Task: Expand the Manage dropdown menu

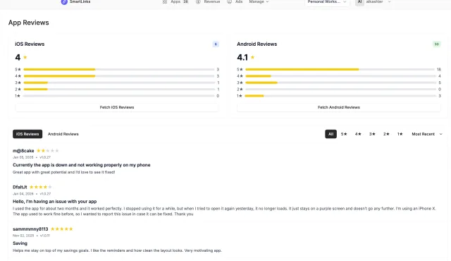Action: pos(259,1)
